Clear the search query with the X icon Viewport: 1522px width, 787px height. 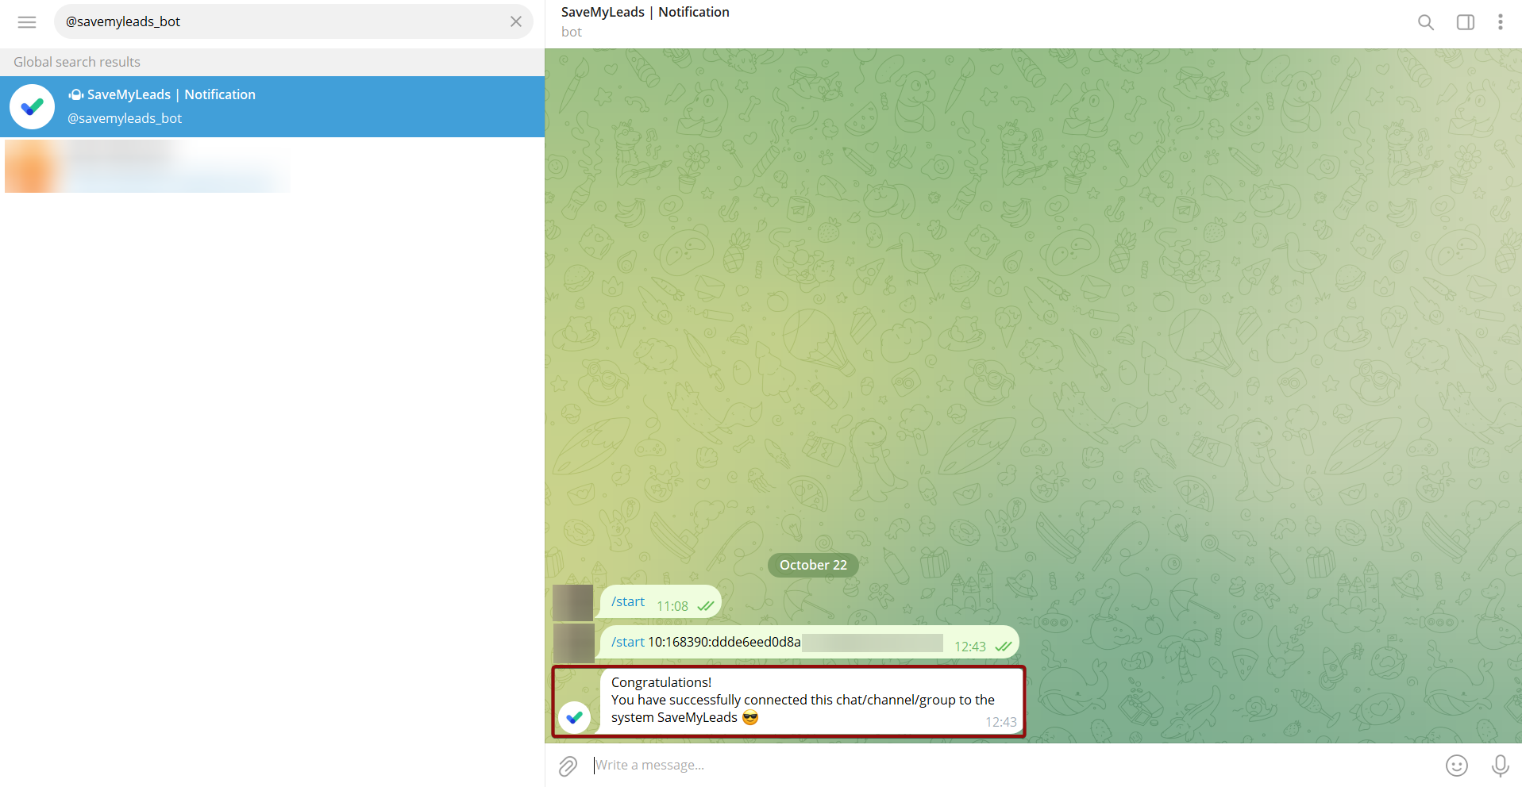(515, 21)
